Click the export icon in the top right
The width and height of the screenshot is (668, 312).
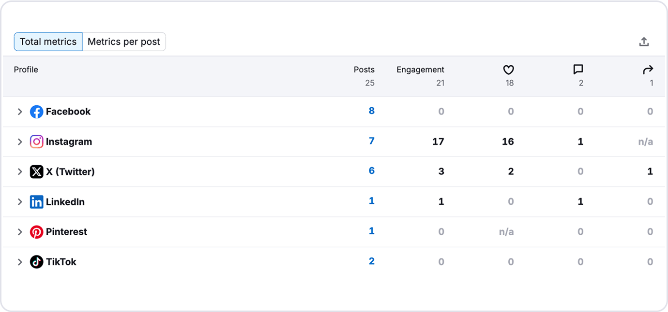coord(644,42)
